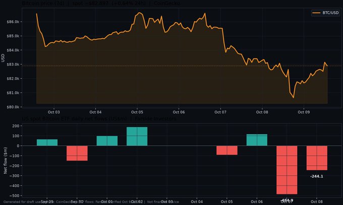This screenshot has height=205, width=343.
Task: Click the -484.9 value label
Action: click(x=287, y=200)
